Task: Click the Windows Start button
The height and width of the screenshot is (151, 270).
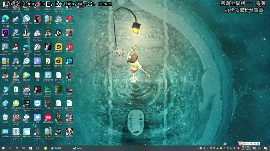Action: [3, 148]
